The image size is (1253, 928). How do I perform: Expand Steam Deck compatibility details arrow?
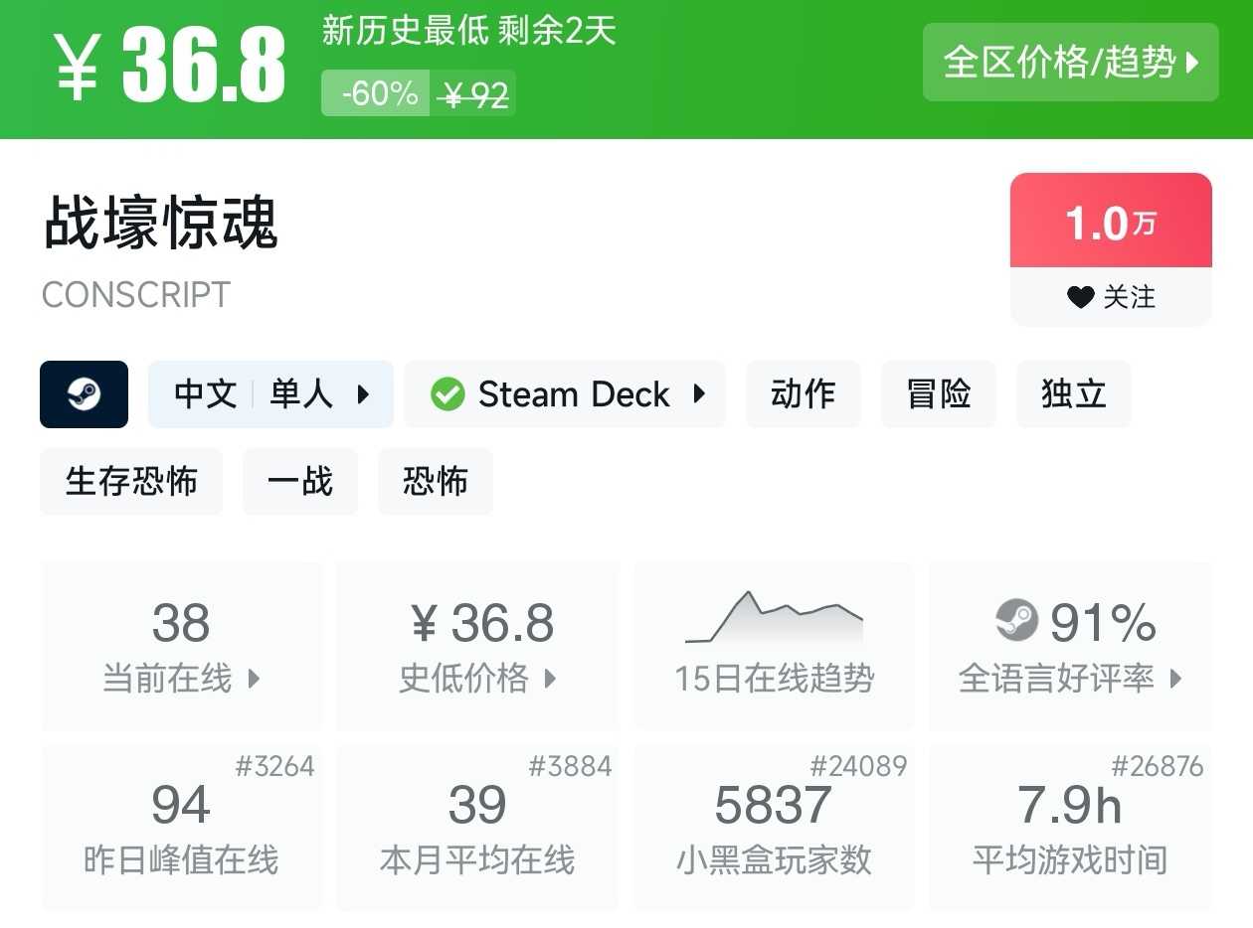pyautogui.click(x=699, y=394)
